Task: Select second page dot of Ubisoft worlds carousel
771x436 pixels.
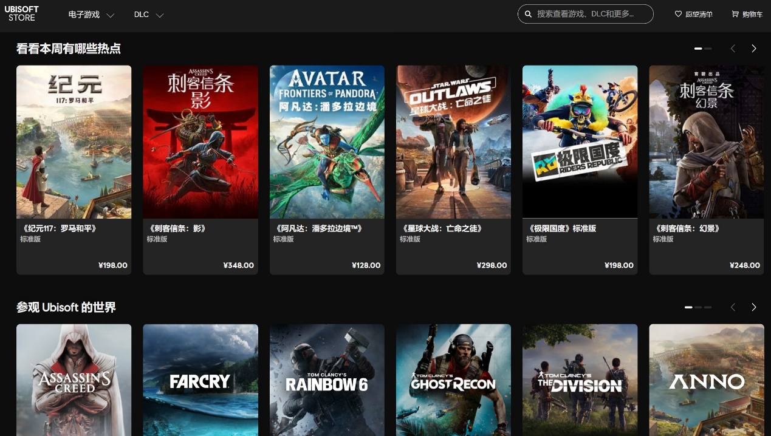Action: [x=698, y=307]
